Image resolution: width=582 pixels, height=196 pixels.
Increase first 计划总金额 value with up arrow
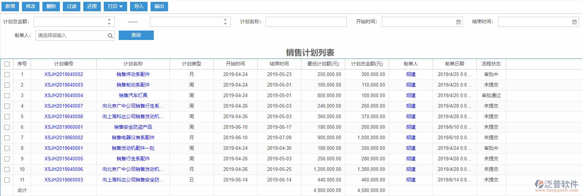pos(109,20)
